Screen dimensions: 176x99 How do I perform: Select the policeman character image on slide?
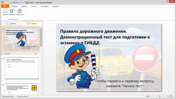82,66
